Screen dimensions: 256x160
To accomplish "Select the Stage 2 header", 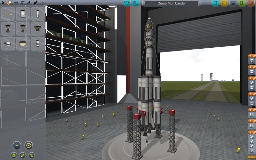I will point(252,78).
